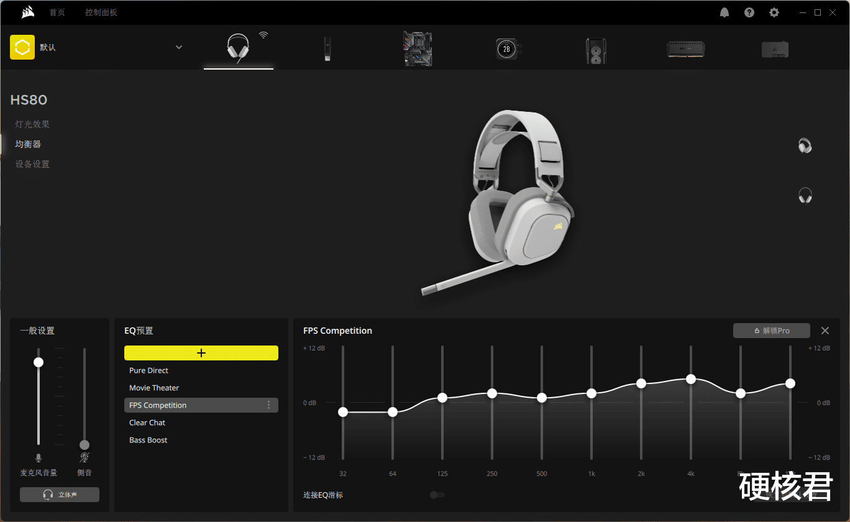
Task: Click the 默认 profile name
Action: (x=48, y=47)
